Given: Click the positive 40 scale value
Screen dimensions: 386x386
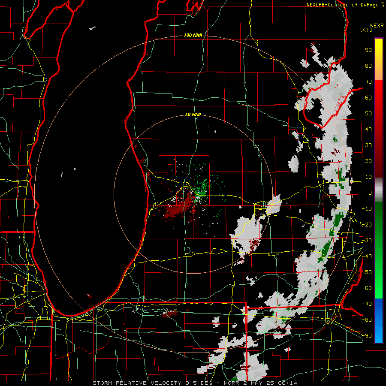Looking at the screenshot, I should click(x=368, y=129).
